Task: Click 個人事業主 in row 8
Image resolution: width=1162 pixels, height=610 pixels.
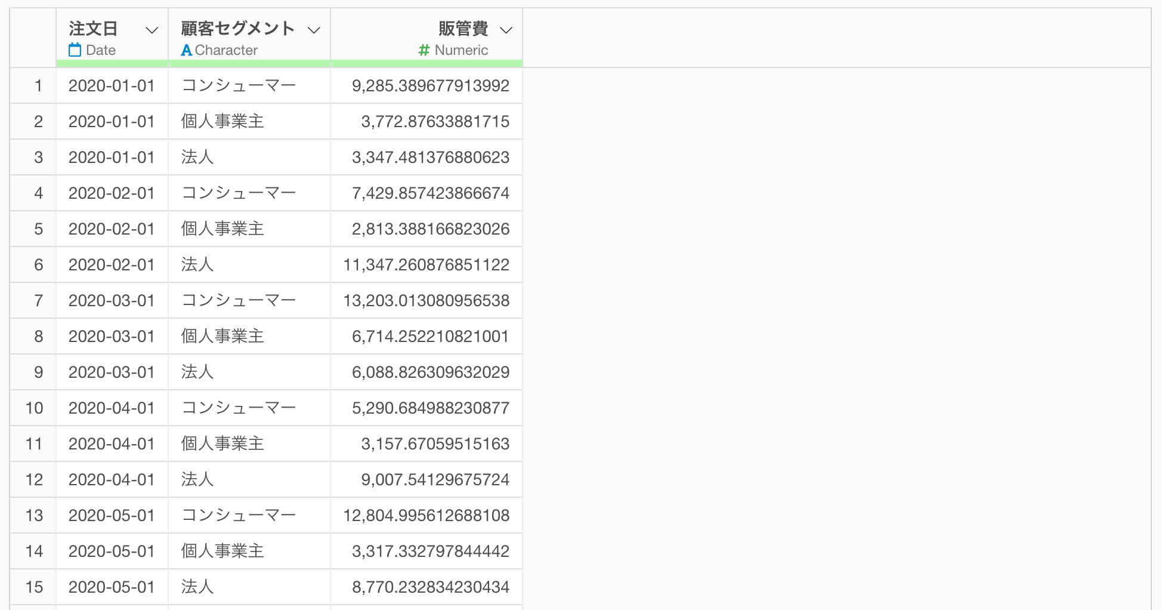Action: point(222,337)
